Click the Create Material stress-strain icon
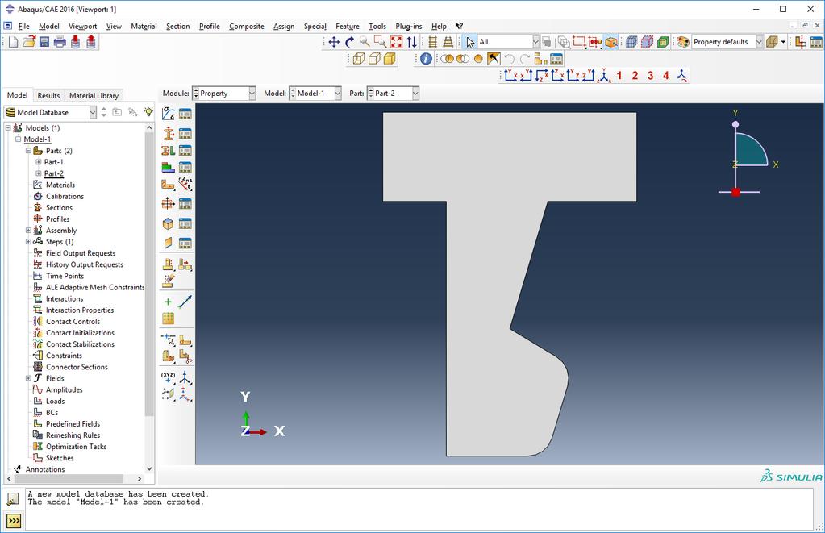 pyautogui.click(x=169, y=114)
